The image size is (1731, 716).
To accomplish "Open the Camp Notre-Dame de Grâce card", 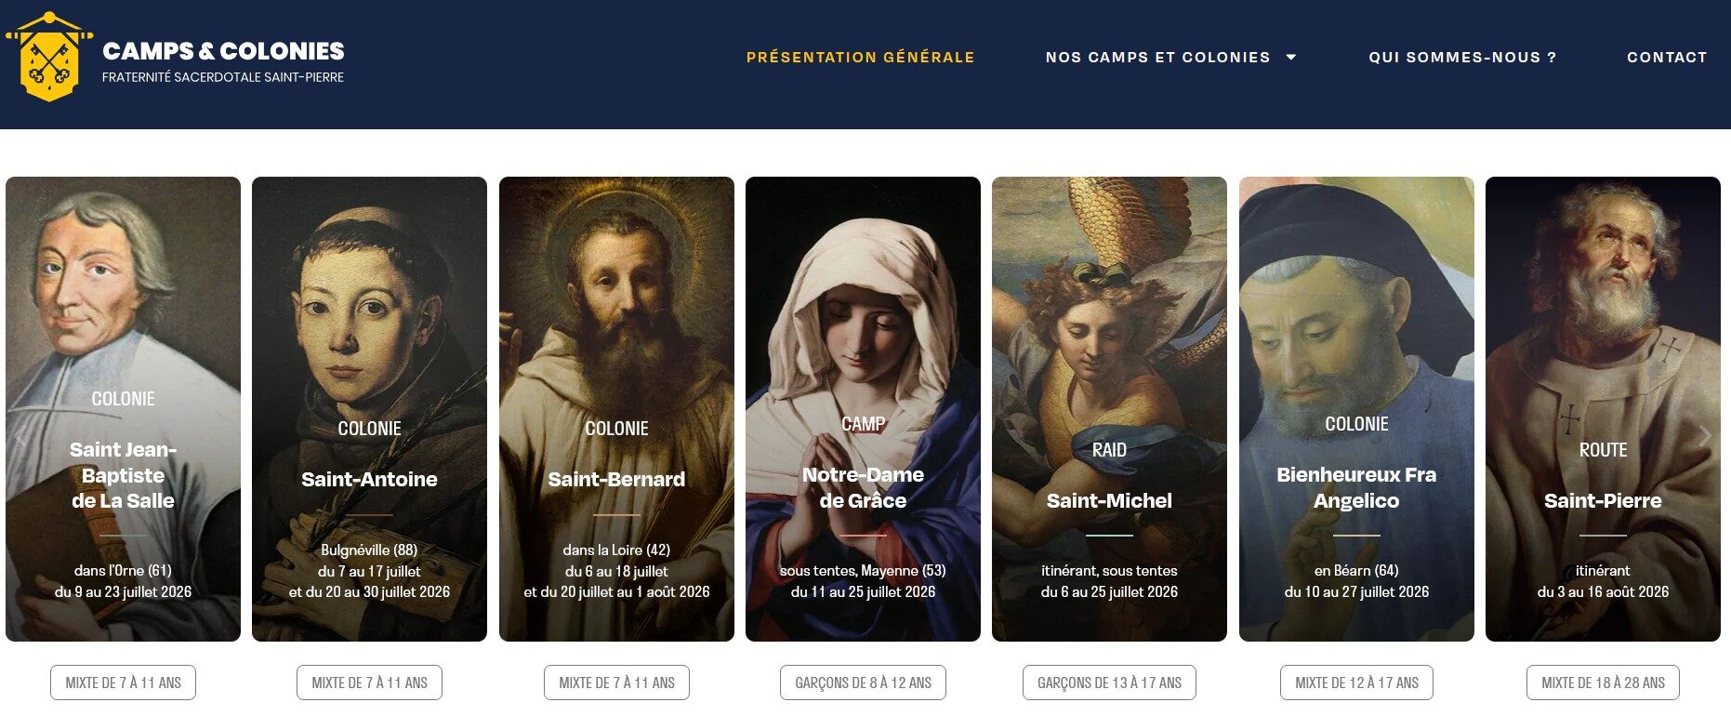I will [863, 409].
